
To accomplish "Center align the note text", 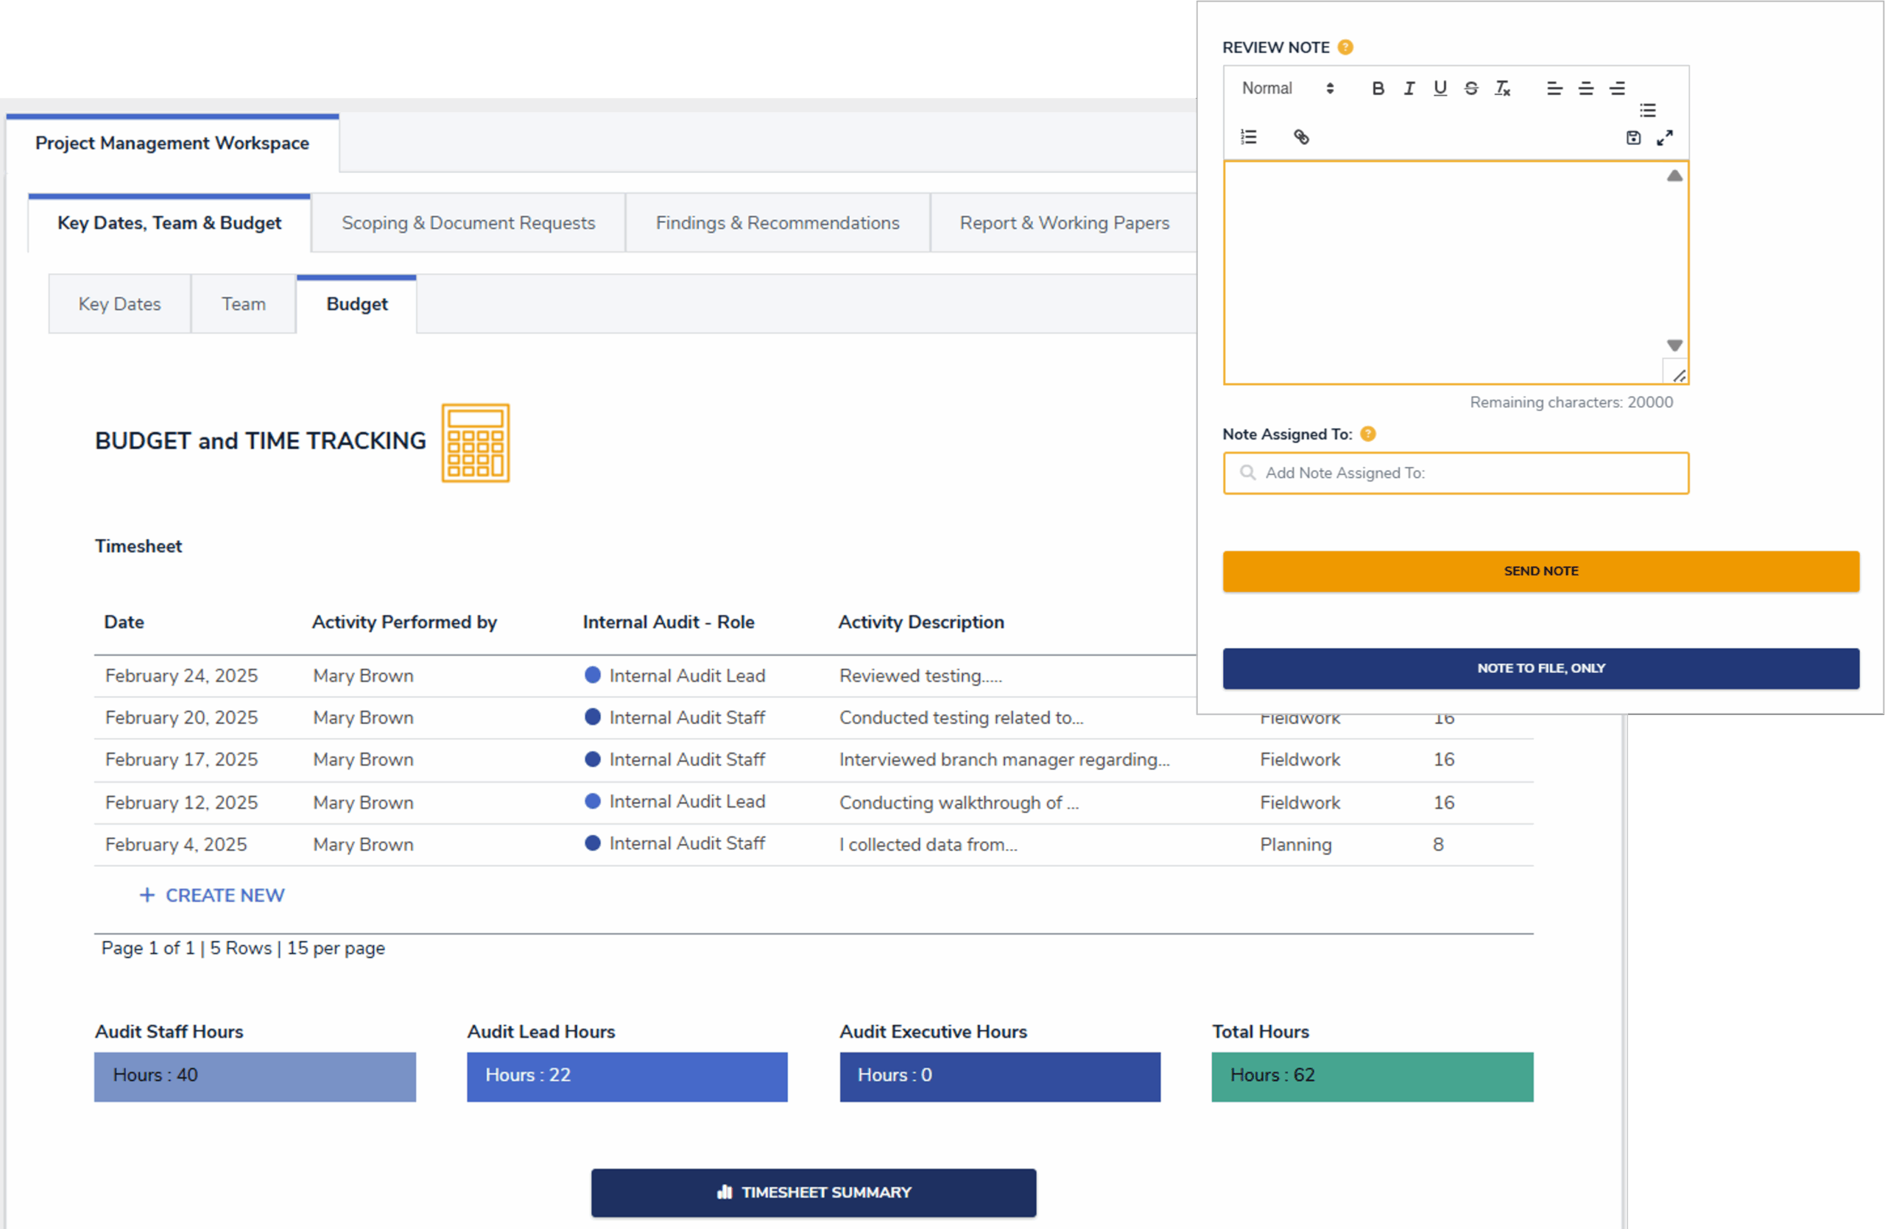I will [1585, 88].
